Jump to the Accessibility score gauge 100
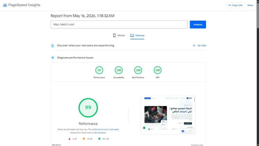The width and height of the screenshot is (259, 146). (x=119, y=70)
